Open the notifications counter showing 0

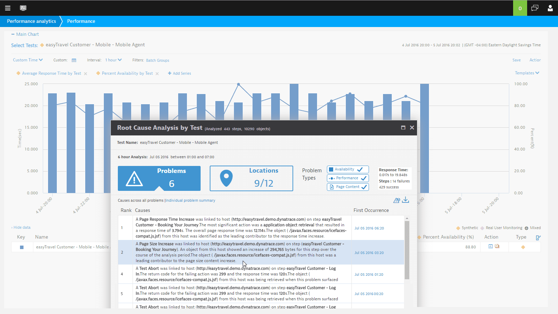click(520, 8)
